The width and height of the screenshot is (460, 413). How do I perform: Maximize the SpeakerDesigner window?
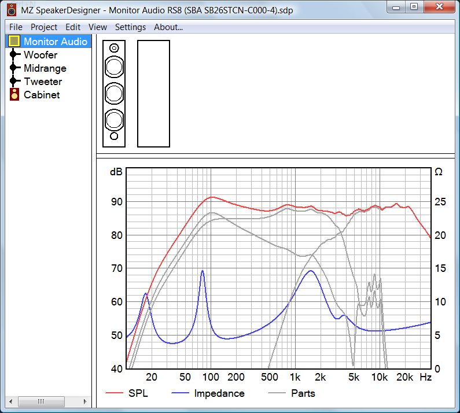(414, 7)
